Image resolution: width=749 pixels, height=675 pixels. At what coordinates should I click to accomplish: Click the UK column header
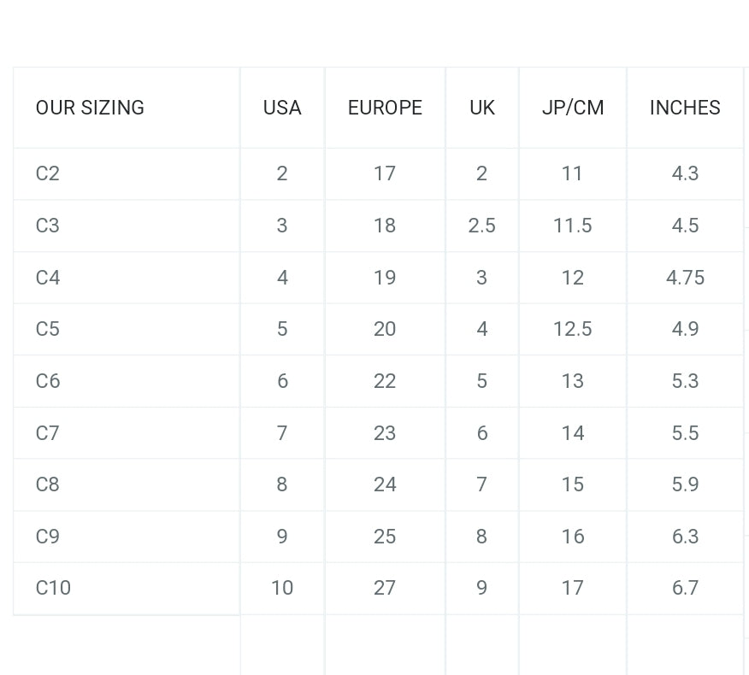point(482,108)
